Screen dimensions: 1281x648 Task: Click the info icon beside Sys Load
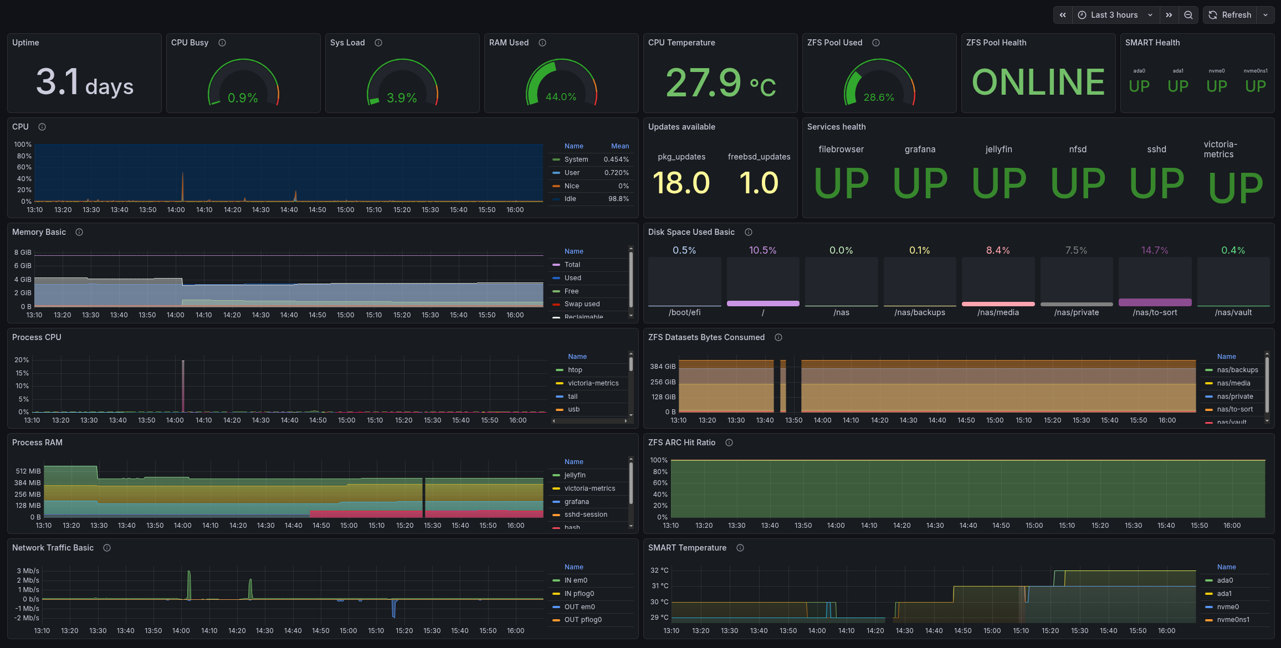coord(378,43)
